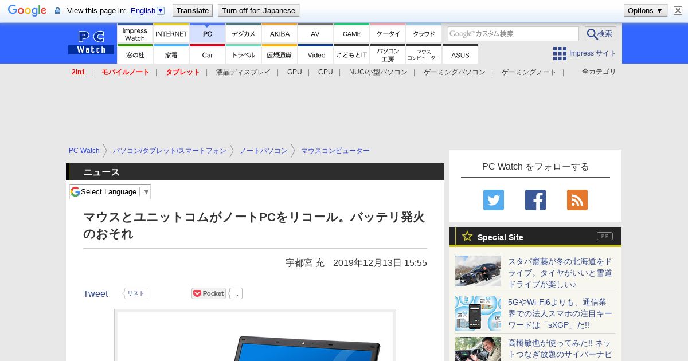This screenshot has height=361, width=688.
Task: Save article with Pocket button
Action: coord(209,293)
